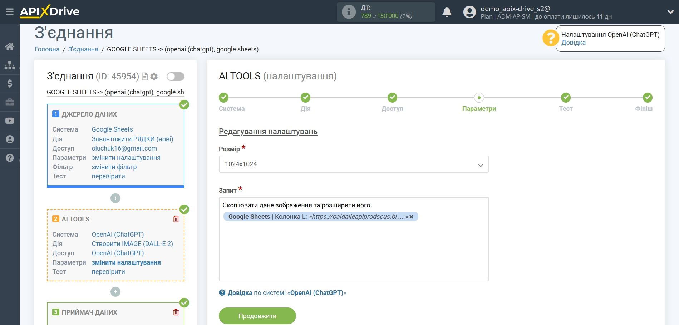Screen dimensions: 679x325
Task: Follow the Головна breadcrumb
Action: [x=47, y=49]
